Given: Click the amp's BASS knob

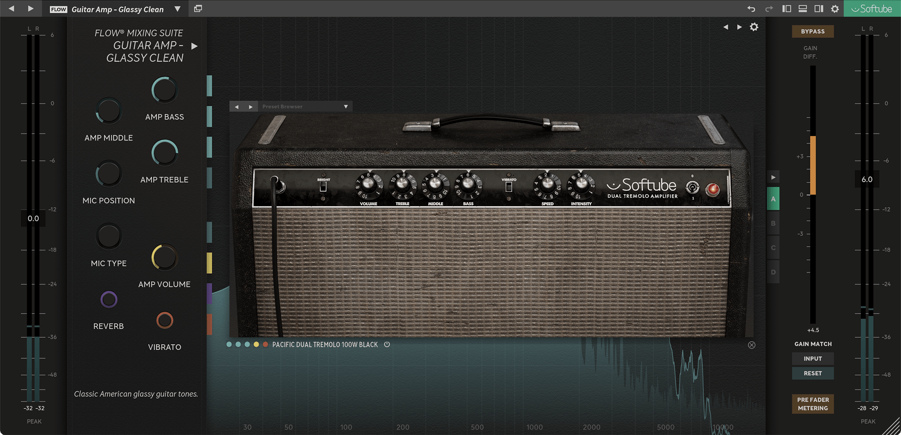Looking at the screenshot, I should click(469, 185).
